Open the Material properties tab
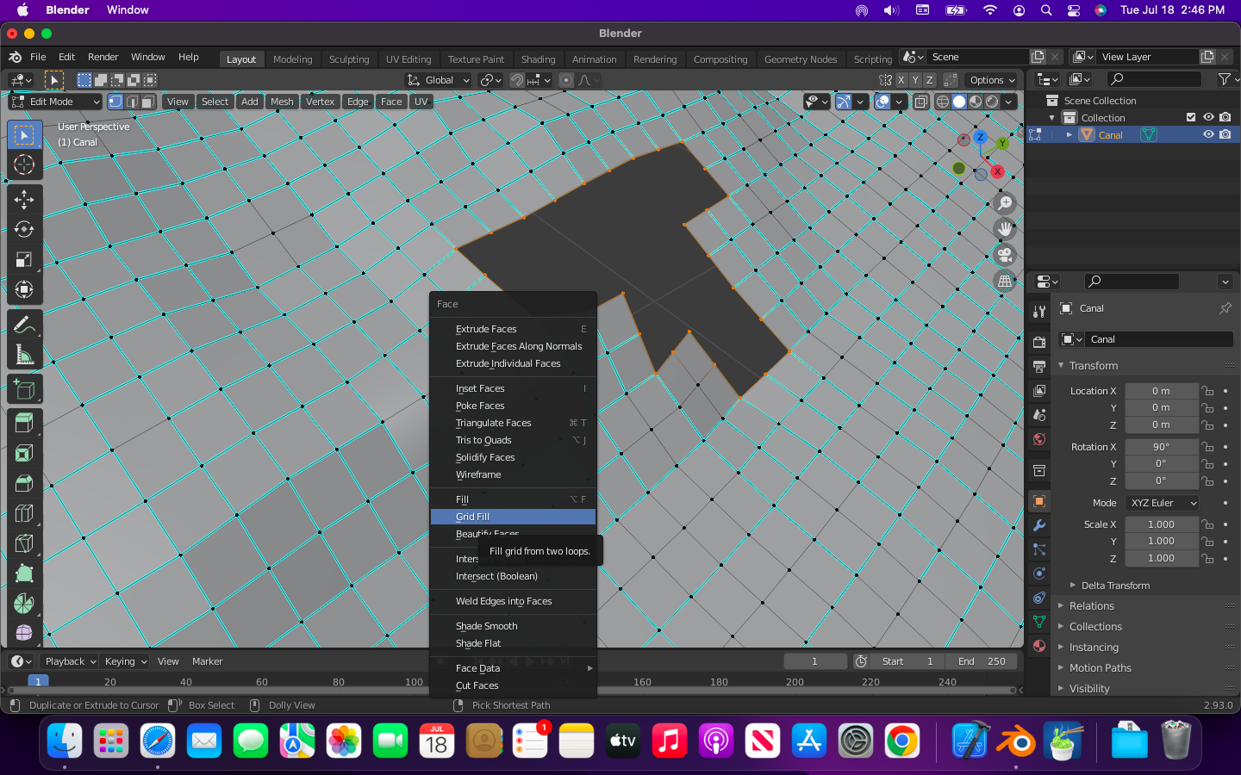Viewport: 1241px width, 775px height. (x=1039, y=646)
